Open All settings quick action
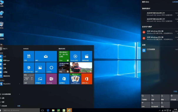Image resolution: width=178 pixels, height=112 pixels. 174,98
